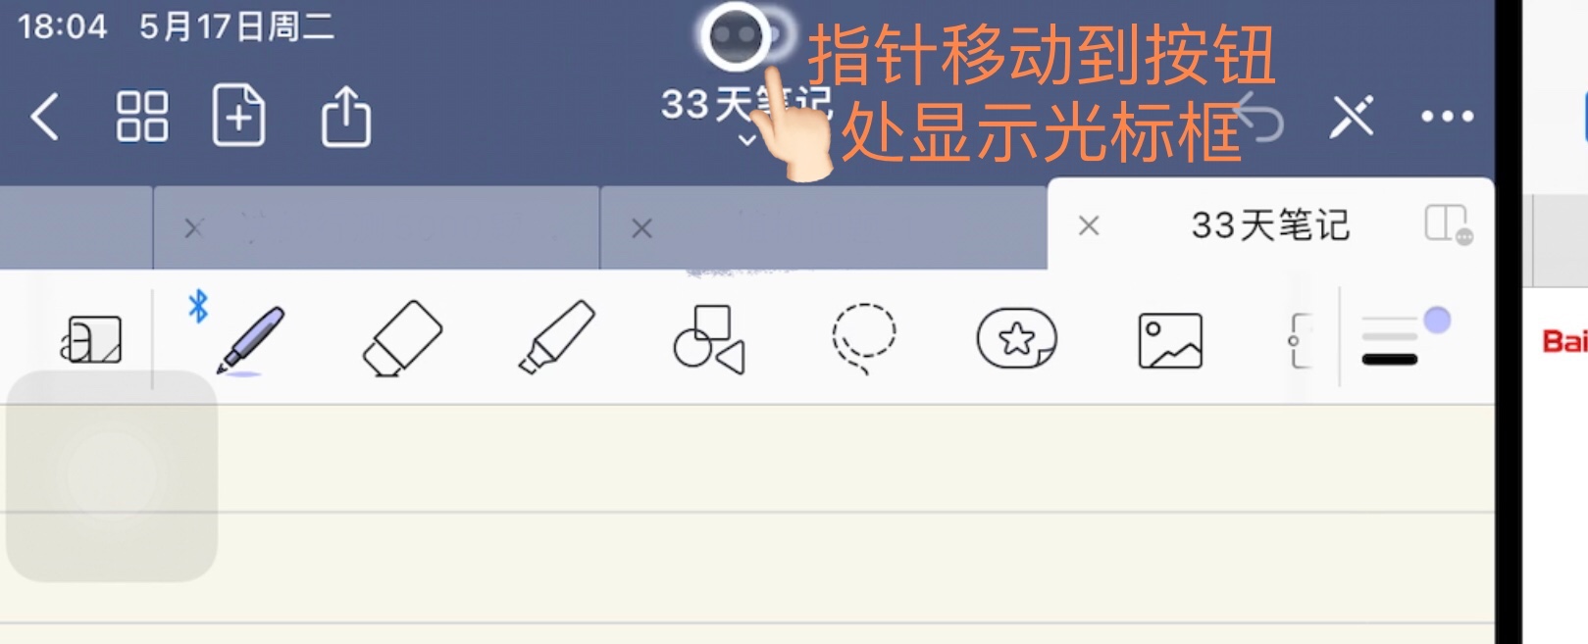Select the eraser tool
The image size is (1588, 644).
click(402, 339)
